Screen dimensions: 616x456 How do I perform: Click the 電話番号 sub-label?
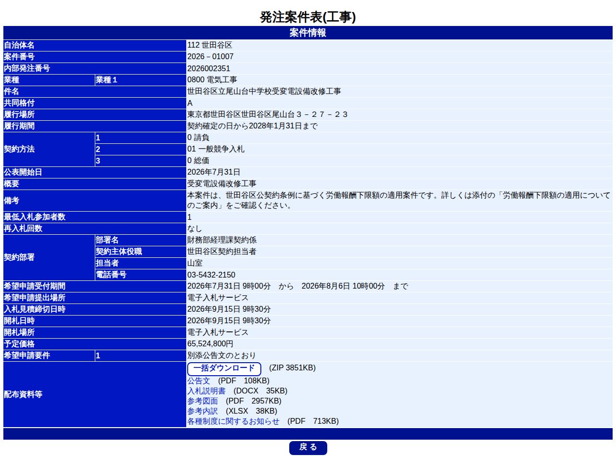(x=141, y=275)
